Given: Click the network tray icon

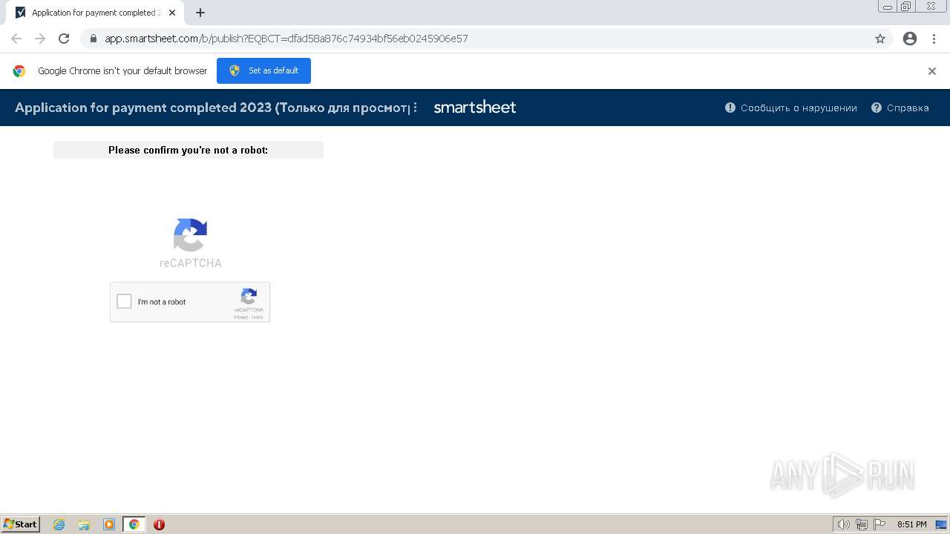Looking at the screenshot, I should click(x=862, y=524).
